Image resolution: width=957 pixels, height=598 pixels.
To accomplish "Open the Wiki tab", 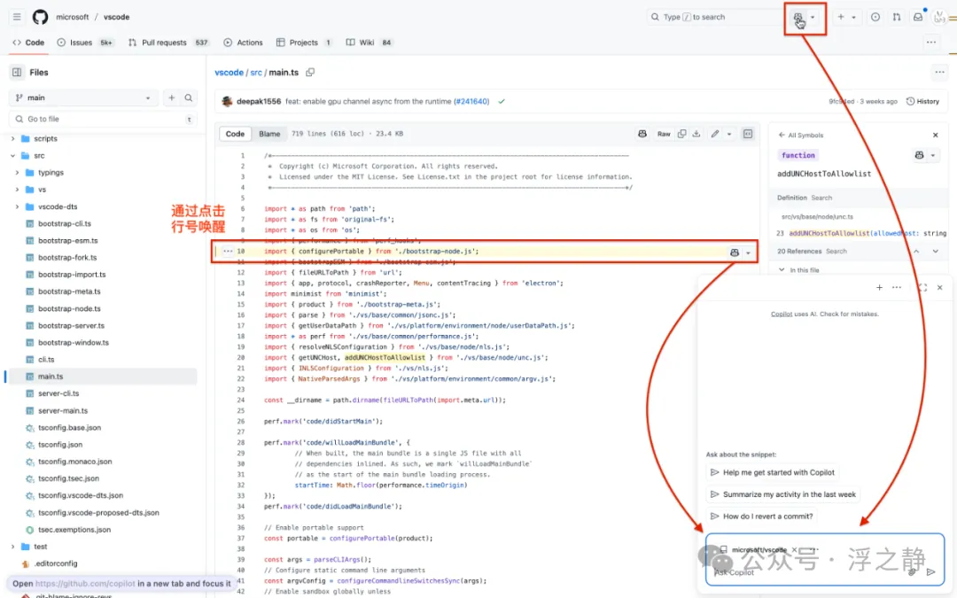I will (x=369, y=43).
